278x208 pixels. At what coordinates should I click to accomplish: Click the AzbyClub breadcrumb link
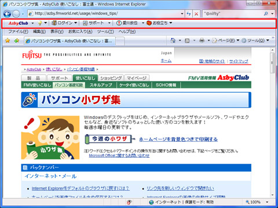point(34,69)
